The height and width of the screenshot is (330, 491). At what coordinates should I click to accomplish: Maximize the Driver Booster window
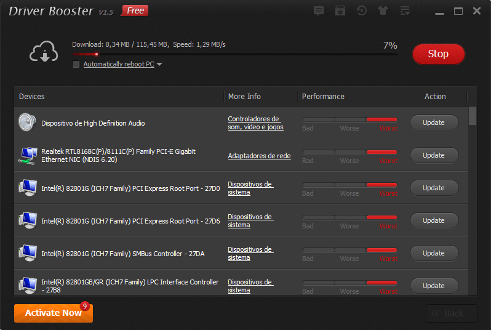(x=458, y=11)
